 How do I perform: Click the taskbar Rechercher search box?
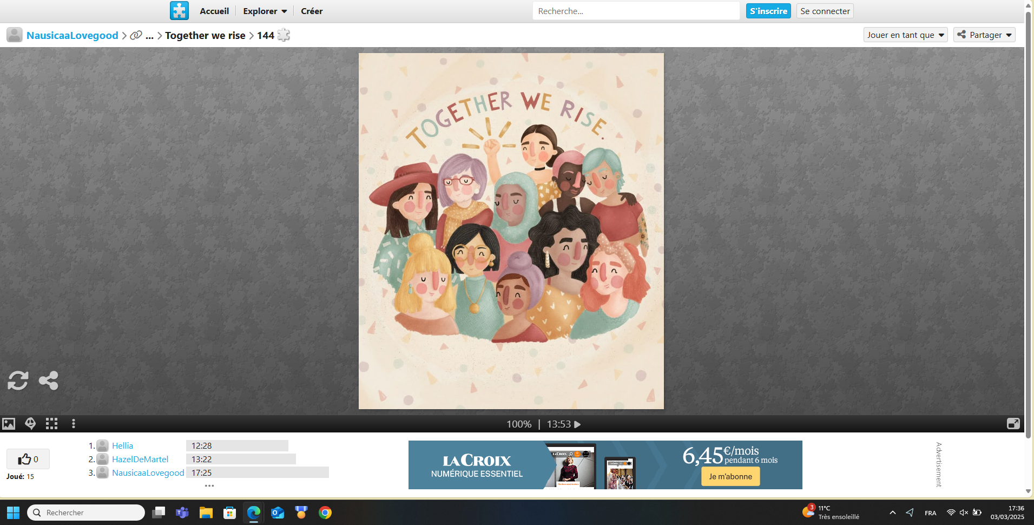[x=86, y=513]
